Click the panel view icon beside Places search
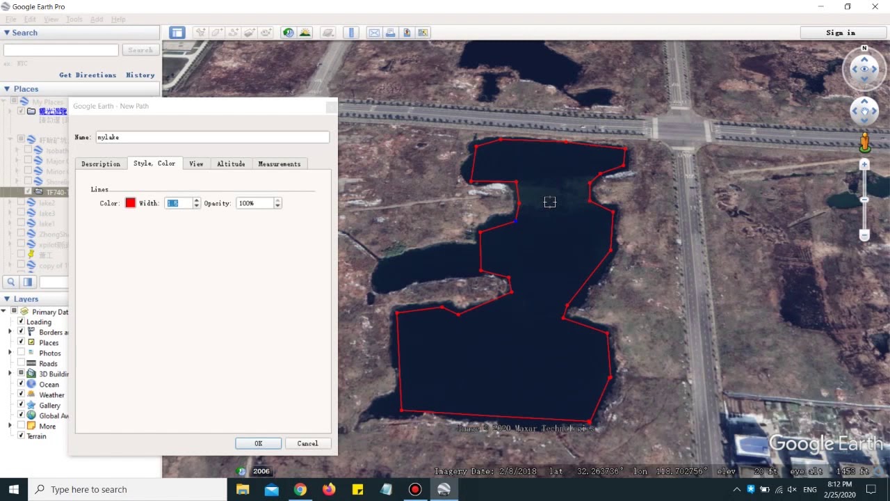890x501 pixels. pyautogui.click(x=28, y=282)
